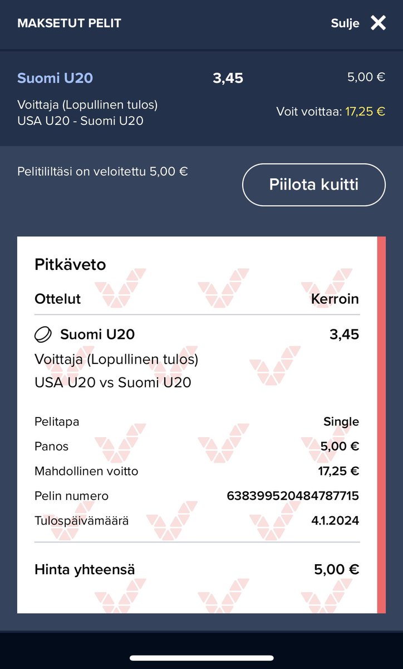403x669 pixels.
Task: Tap the Sulje text label
Action: pos(345,23)
